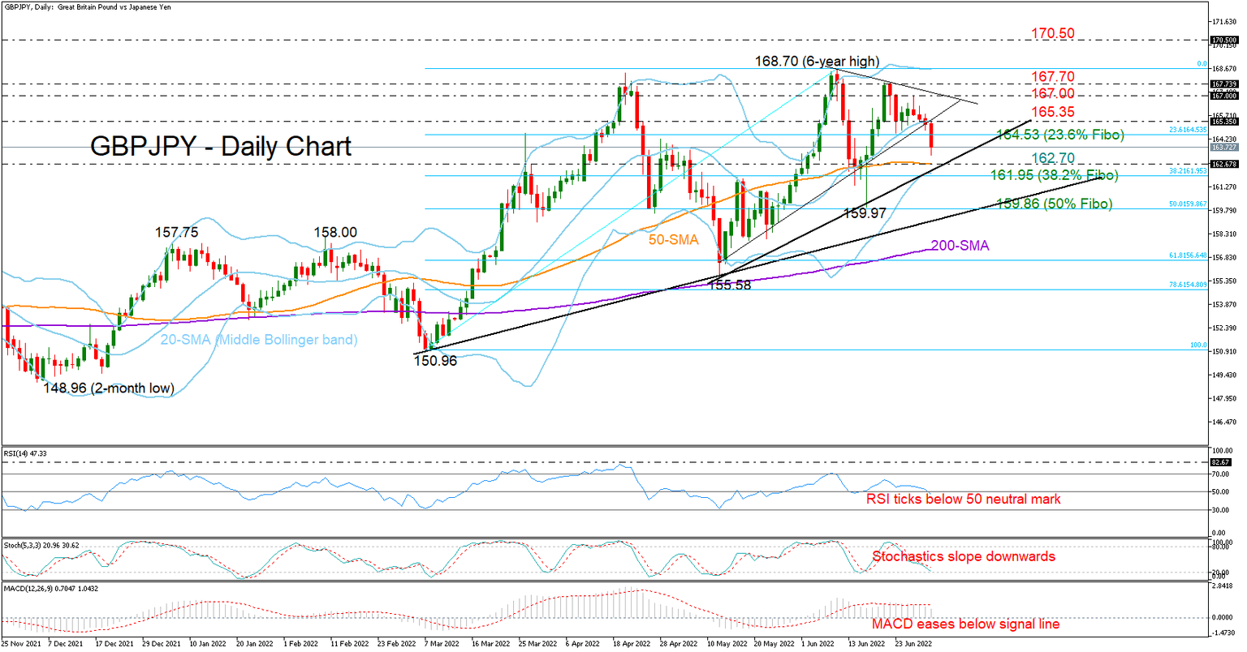The image size is (1247, 652).
Task: Select the 161.95 38.2% Fibo level label
Action: pyautogui.click(x=1054, y=175)
